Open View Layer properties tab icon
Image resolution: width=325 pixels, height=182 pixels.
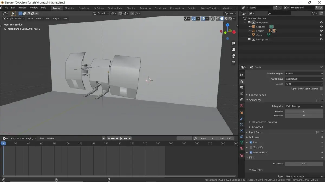pos(242,94)
